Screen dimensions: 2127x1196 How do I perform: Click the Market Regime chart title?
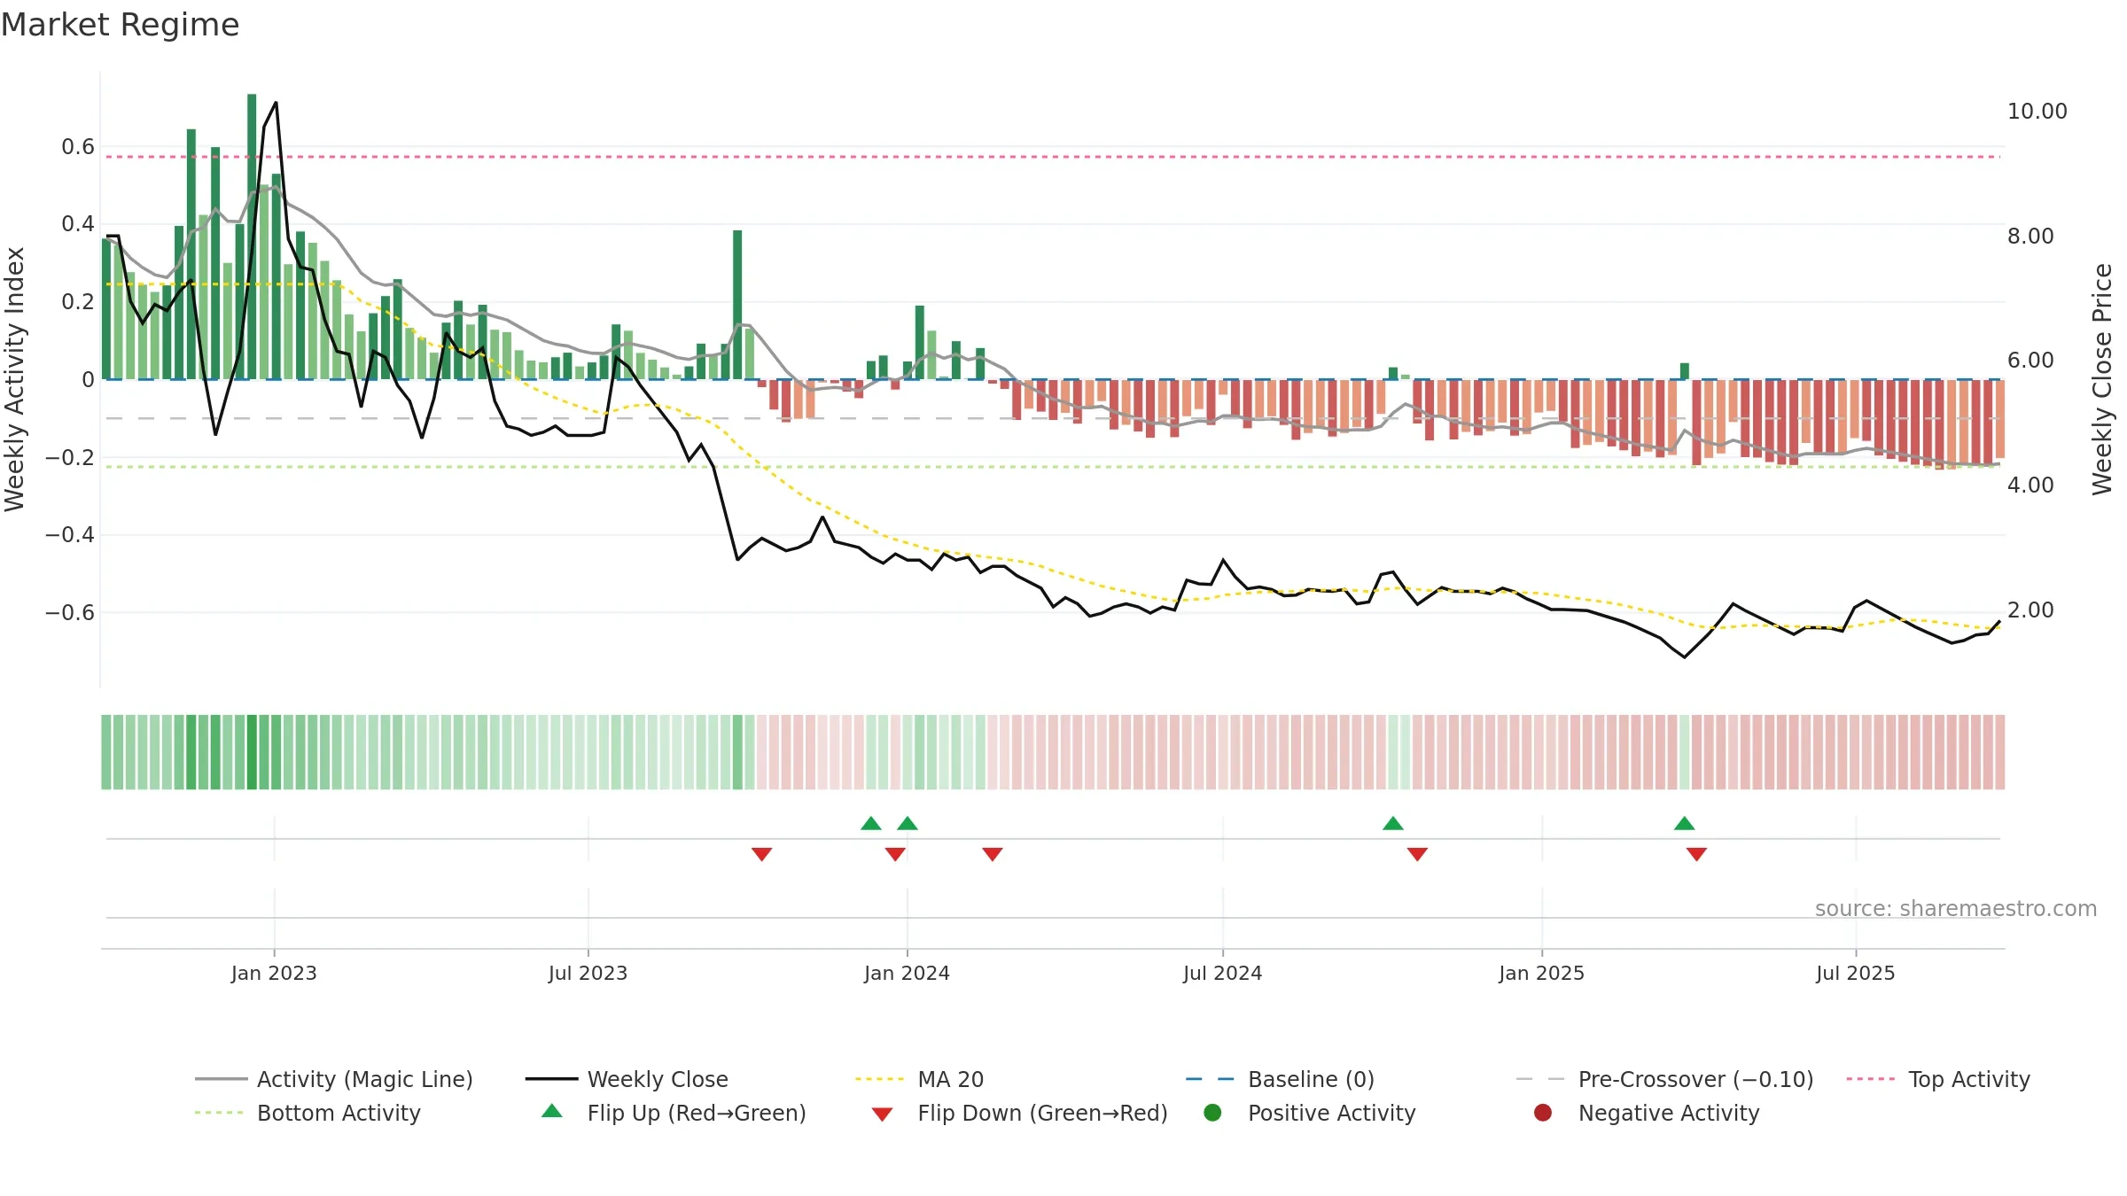click(x=120, y=25)
